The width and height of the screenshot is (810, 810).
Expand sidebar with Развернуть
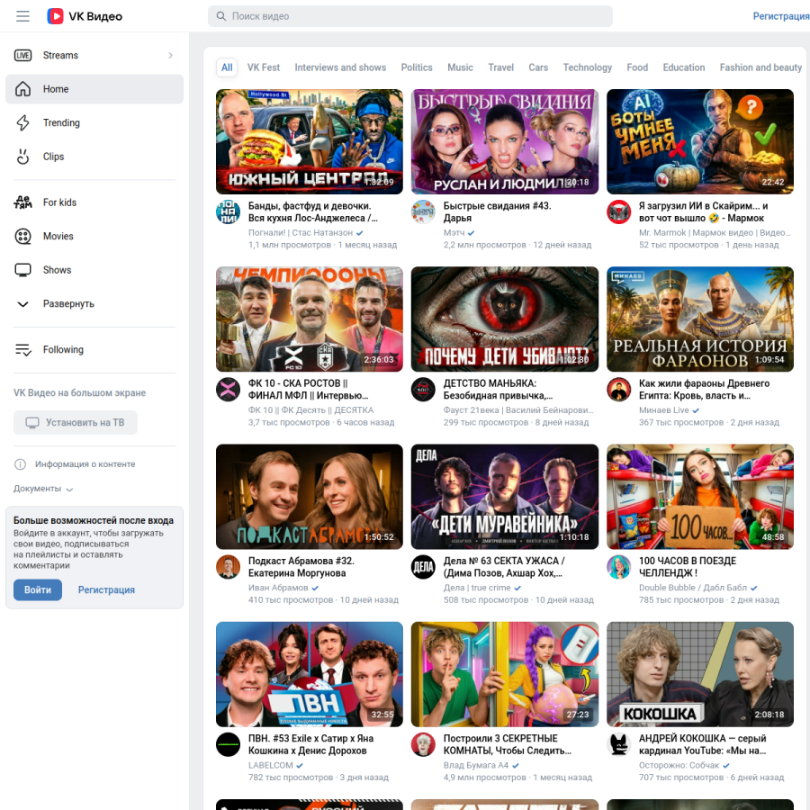pos(94,304)
